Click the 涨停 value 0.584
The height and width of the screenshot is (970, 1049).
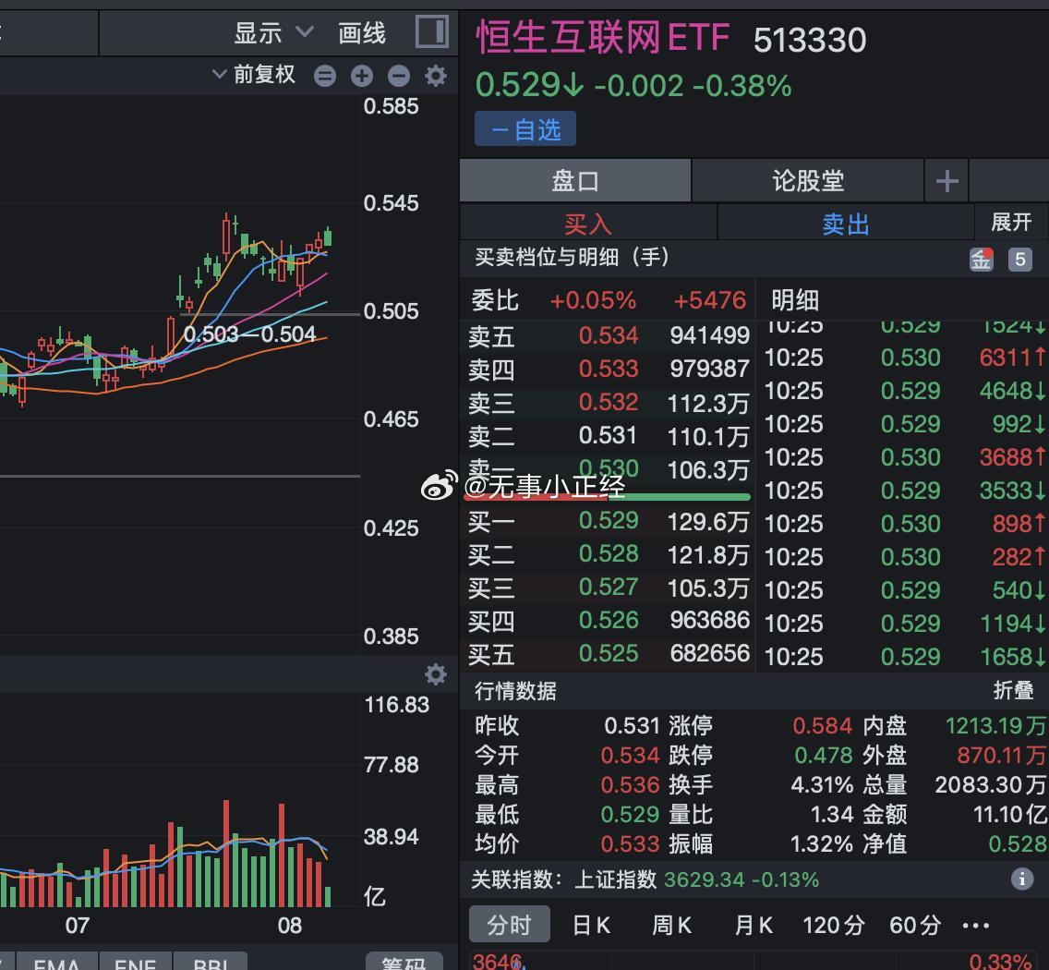coord(822,726)
